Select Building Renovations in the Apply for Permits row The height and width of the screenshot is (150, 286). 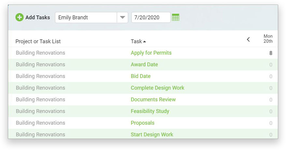point(40,53)
